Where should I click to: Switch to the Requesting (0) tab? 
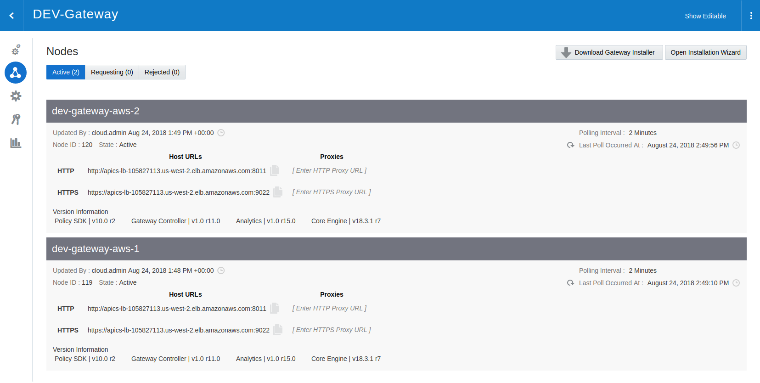tap(112, 72)
